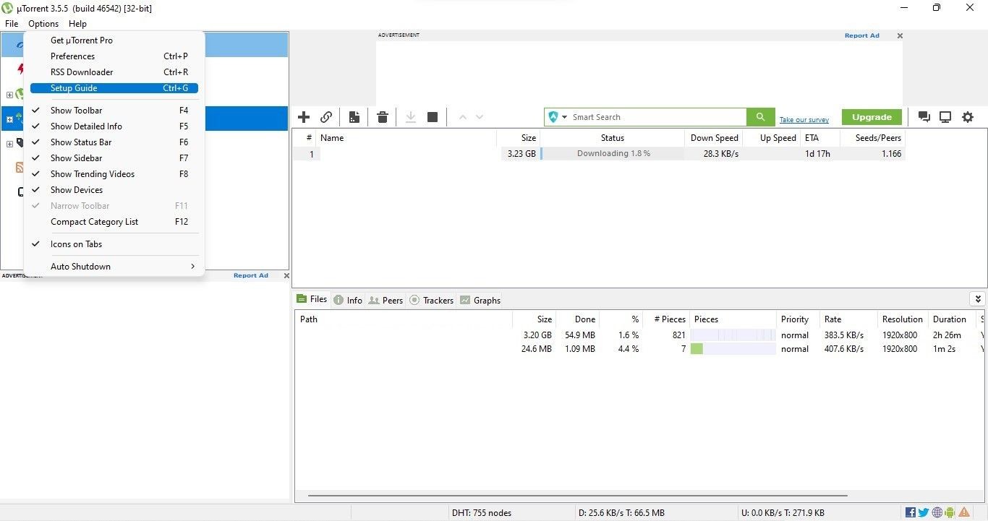Click the orange RSS feed icon in sidebar
The height and width of the screenshot is (521, 988).
(20, 168)
